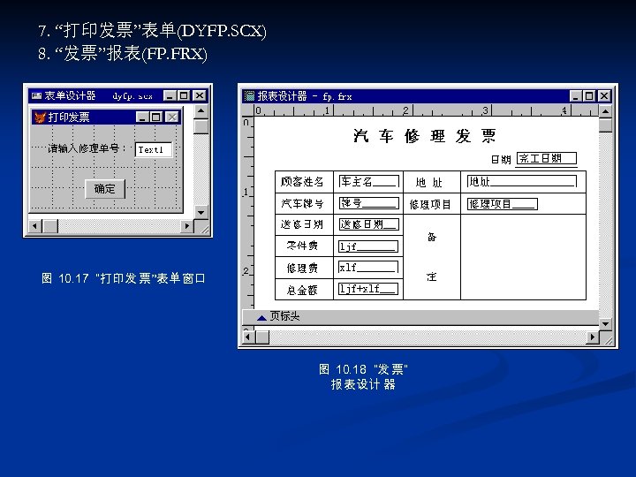Screen dimensions: 636x477
Task: Select the 顾客姓名 label
Action: pyautogui.click(x=302, y=182)
